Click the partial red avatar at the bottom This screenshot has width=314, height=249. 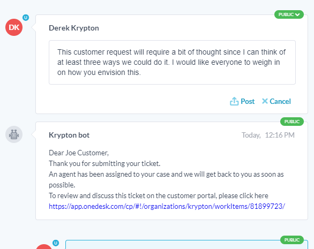pos(44,247)
